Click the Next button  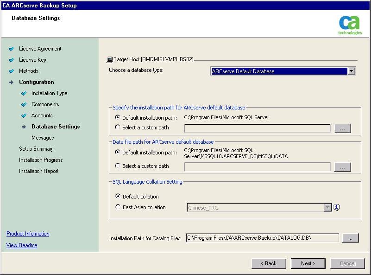[x=308, y=263]
